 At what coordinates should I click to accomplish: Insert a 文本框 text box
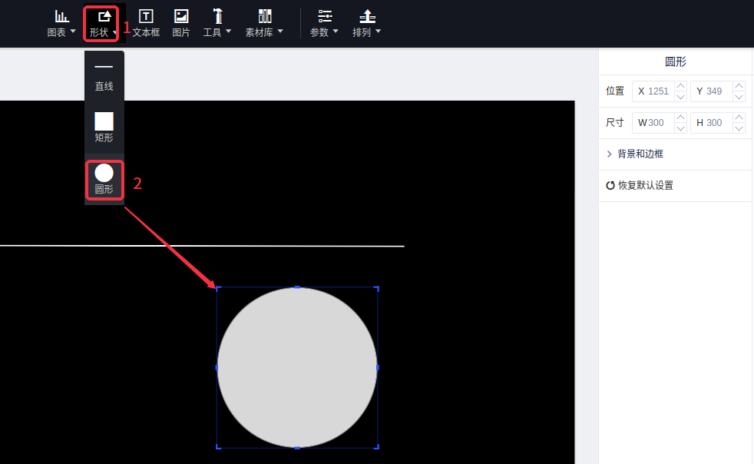point(145,17)
